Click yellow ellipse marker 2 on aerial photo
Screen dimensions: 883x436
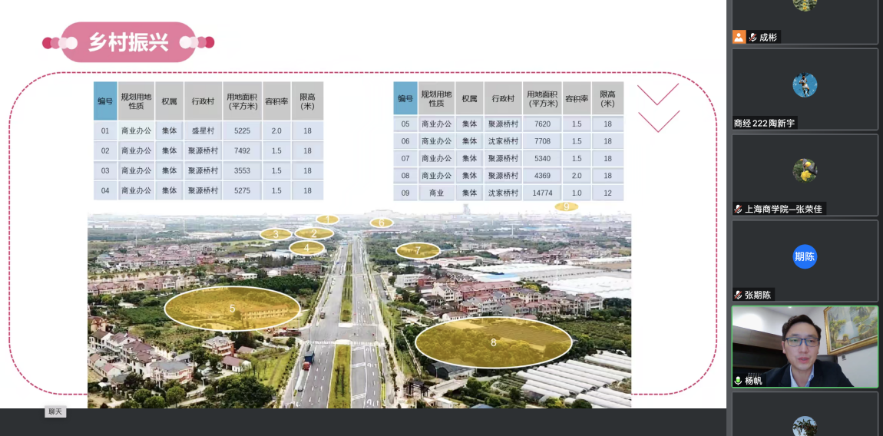(x=314, y=233)
